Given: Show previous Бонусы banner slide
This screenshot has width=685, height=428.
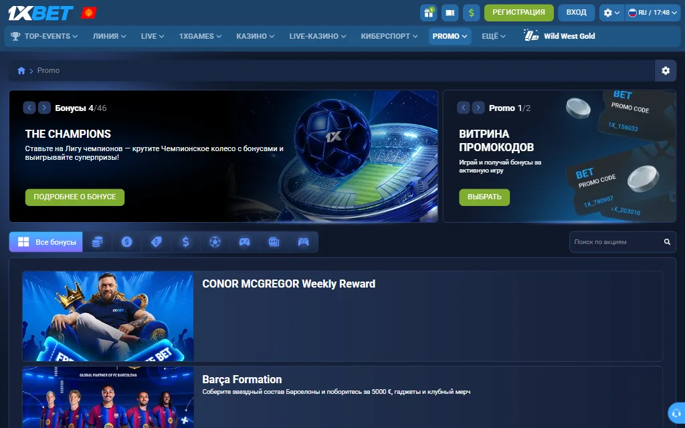Looking at the screenshot, I should click(x=29, y=108).
